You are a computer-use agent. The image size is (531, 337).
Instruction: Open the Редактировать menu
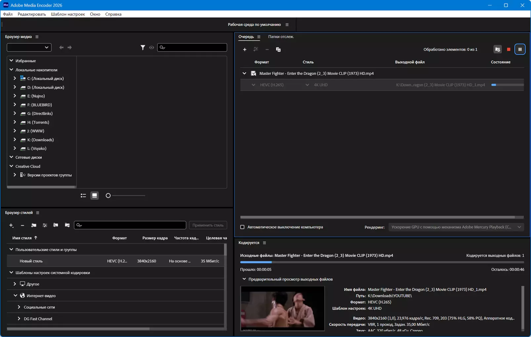(x=32, y=14)
